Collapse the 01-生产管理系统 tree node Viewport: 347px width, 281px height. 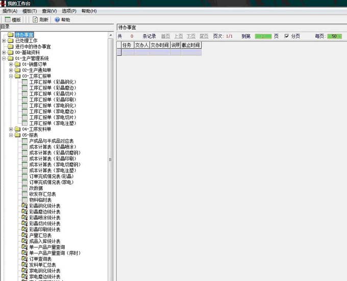4,59
